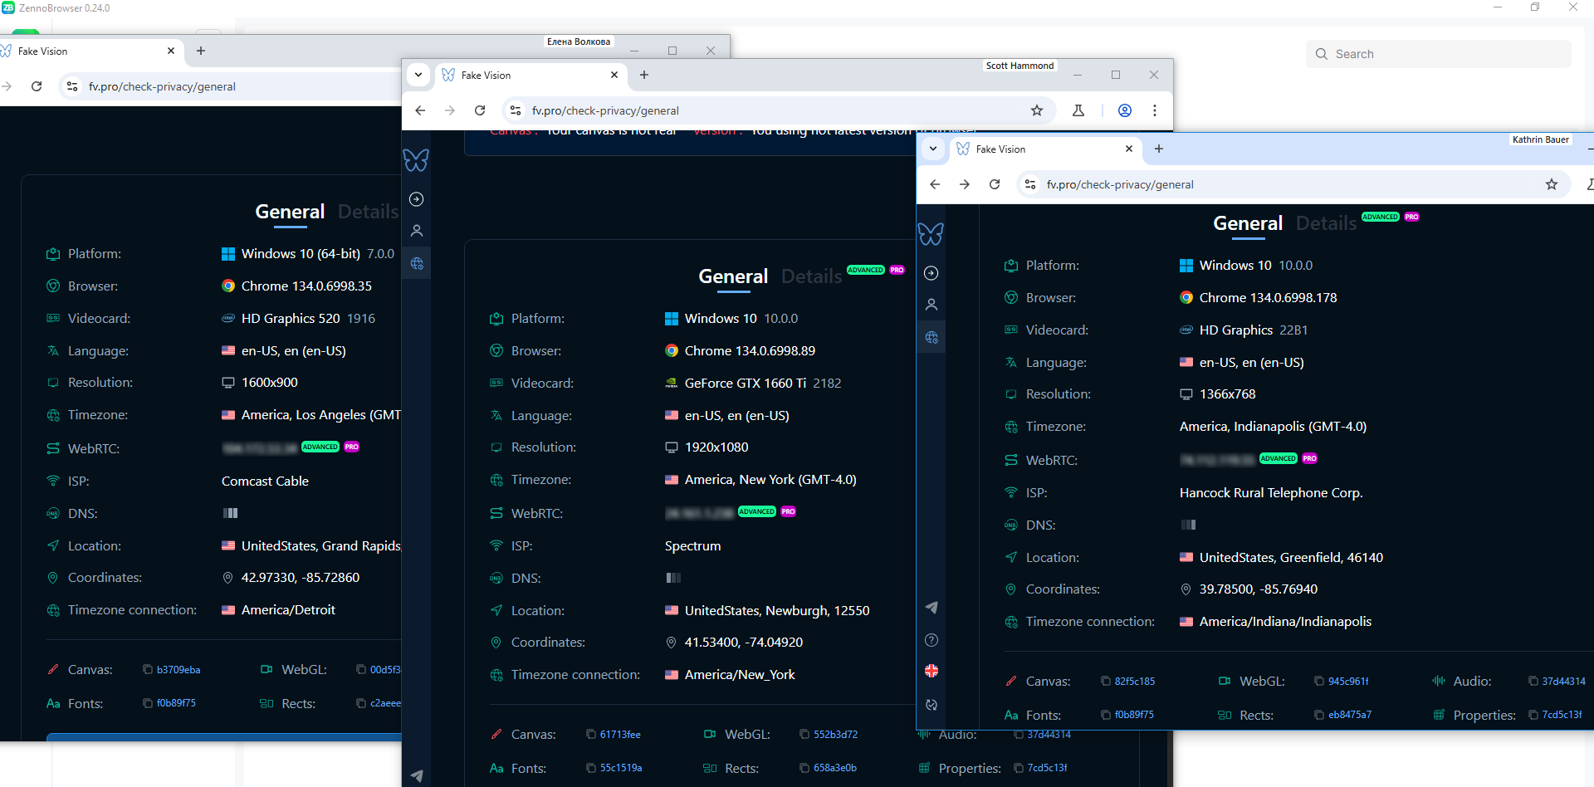Open Chrome Labs flask icon in Scott Hammond window

pos(1078,110)
